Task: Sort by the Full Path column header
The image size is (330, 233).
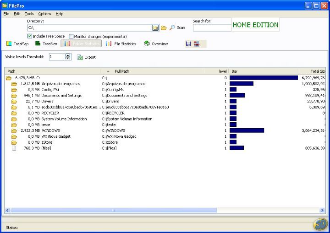Action: point(153,71)
